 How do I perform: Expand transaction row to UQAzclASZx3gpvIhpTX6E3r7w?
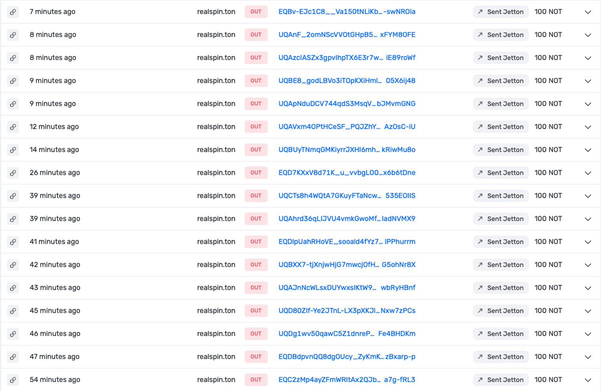click(588, 58)
